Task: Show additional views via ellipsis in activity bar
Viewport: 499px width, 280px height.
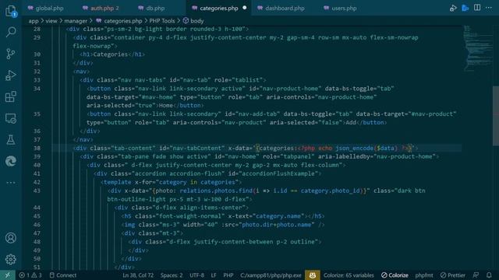Action: tap(11, 183)
